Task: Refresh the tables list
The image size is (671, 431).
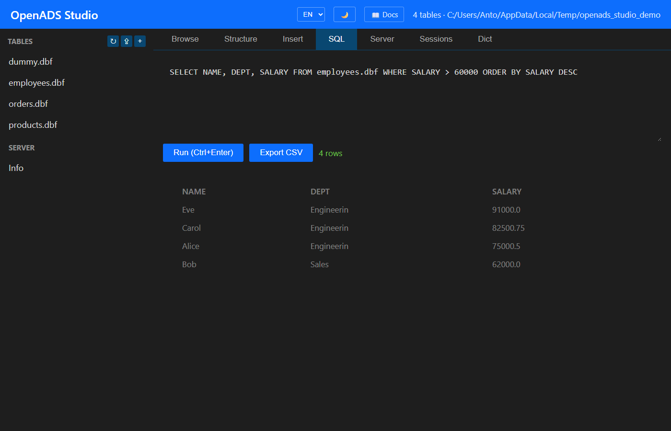Action: click(113, 41)
